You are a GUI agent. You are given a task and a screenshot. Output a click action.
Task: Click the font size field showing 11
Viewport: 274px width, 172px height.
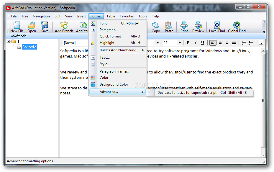pos(170,43)
